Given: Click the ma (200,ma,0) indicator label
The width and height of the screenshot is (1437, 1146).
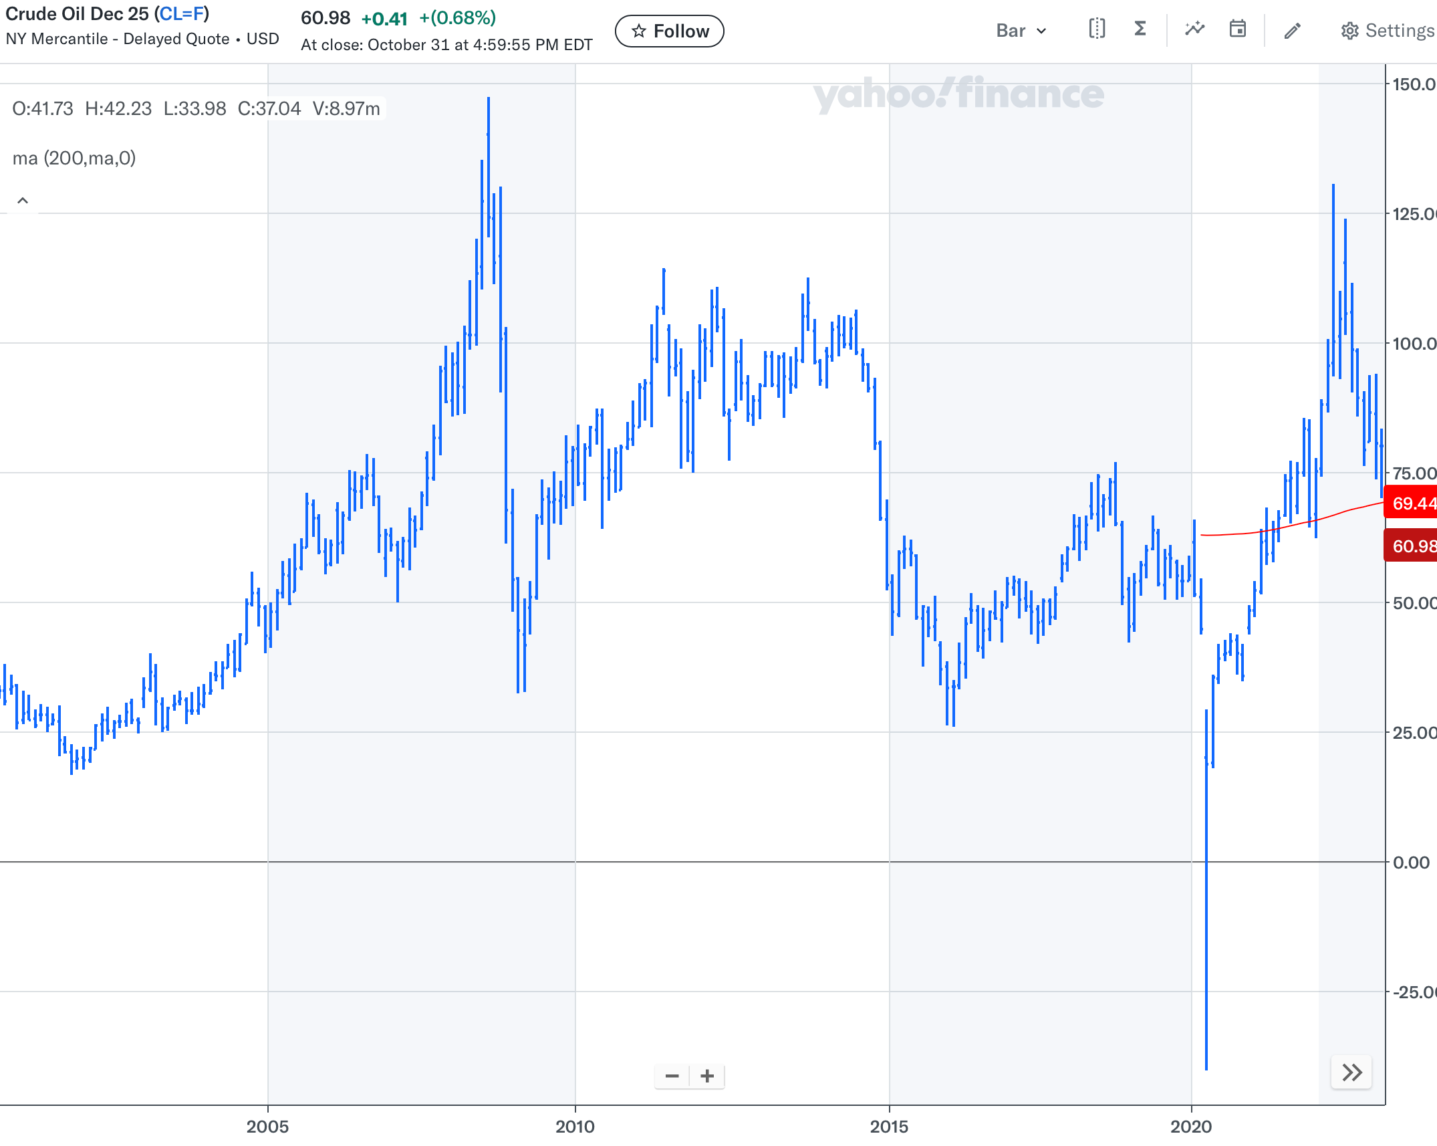Looking at the screenshot, I should point(74,158).
